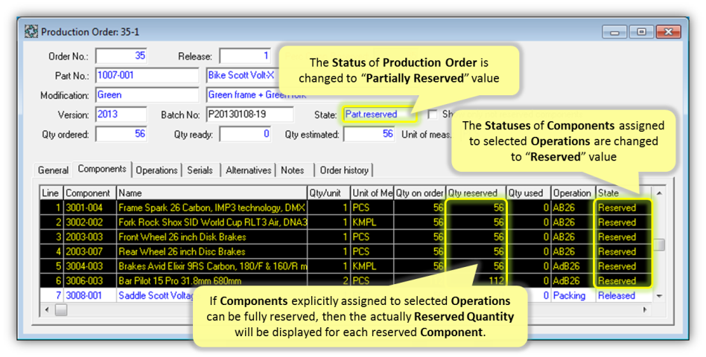706x357 pixels.
Task: Sort by the Qty reserved column header
Action: 476,193
